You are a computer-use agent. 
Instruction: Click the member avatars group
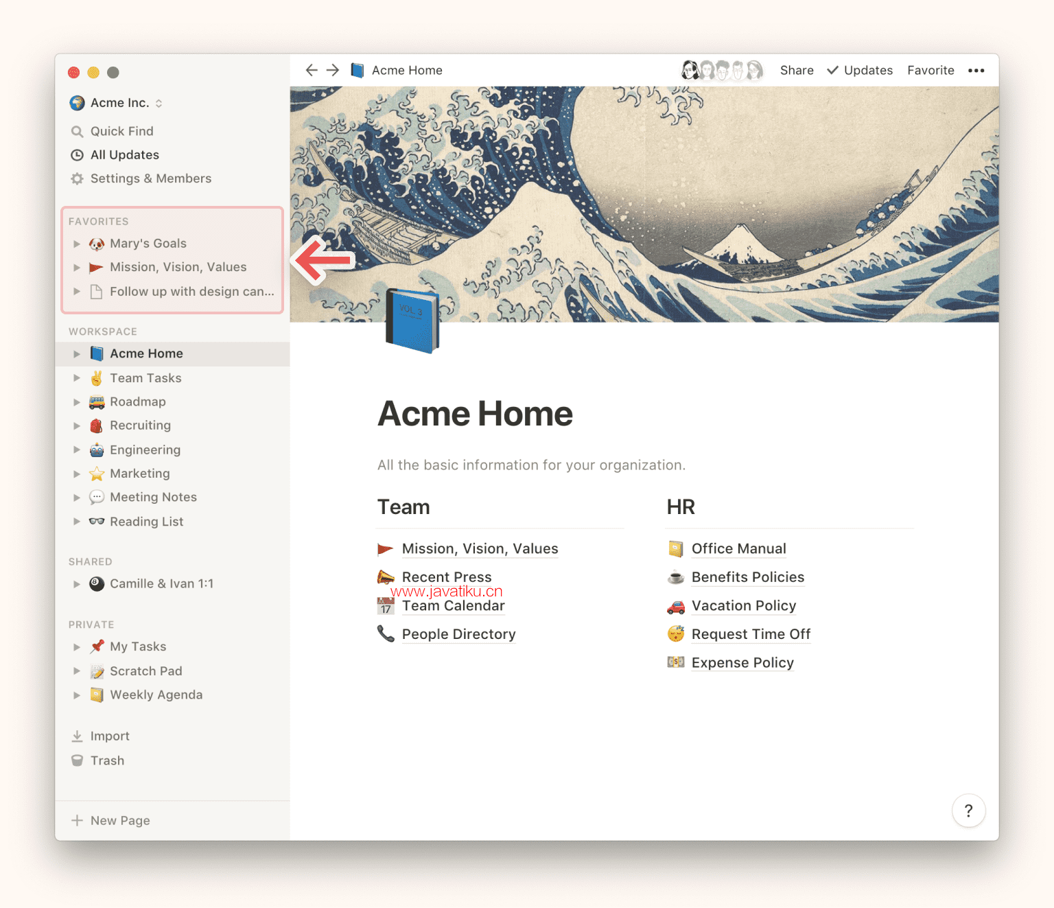pos(722,70)
